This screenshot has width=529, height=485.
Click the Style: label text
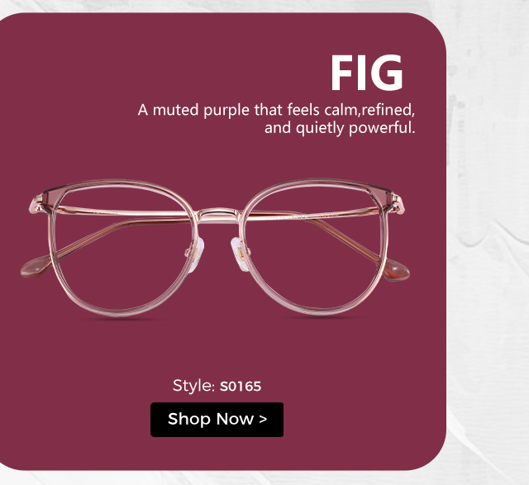click(x=193, y=386)
